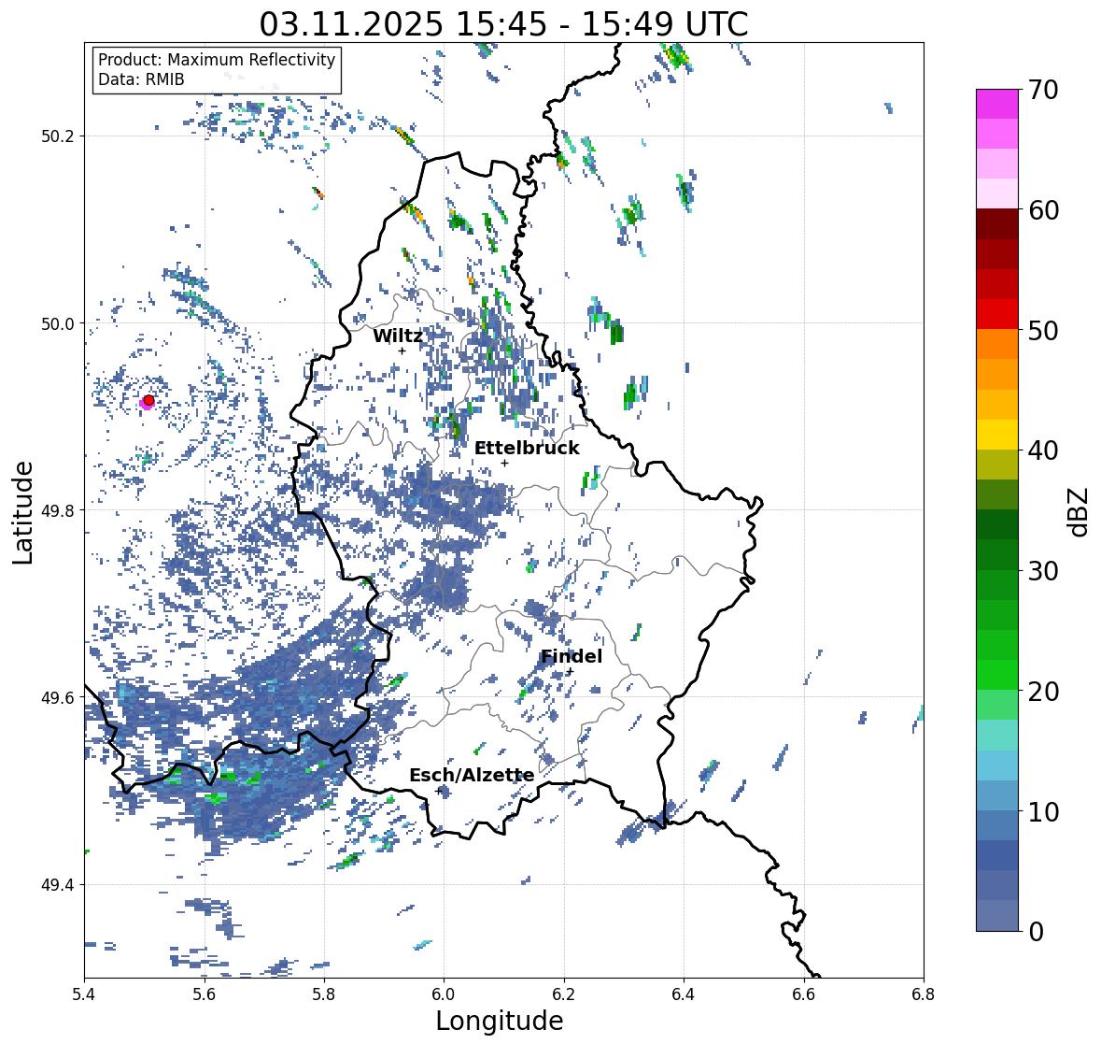Click the 50 tick on the colorbar
Viewport: 1101px width, 1044px height.
(x=1043, y=330)
